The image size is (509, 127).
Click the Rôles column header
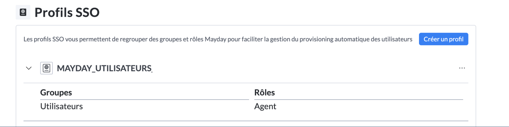[264, 93]
